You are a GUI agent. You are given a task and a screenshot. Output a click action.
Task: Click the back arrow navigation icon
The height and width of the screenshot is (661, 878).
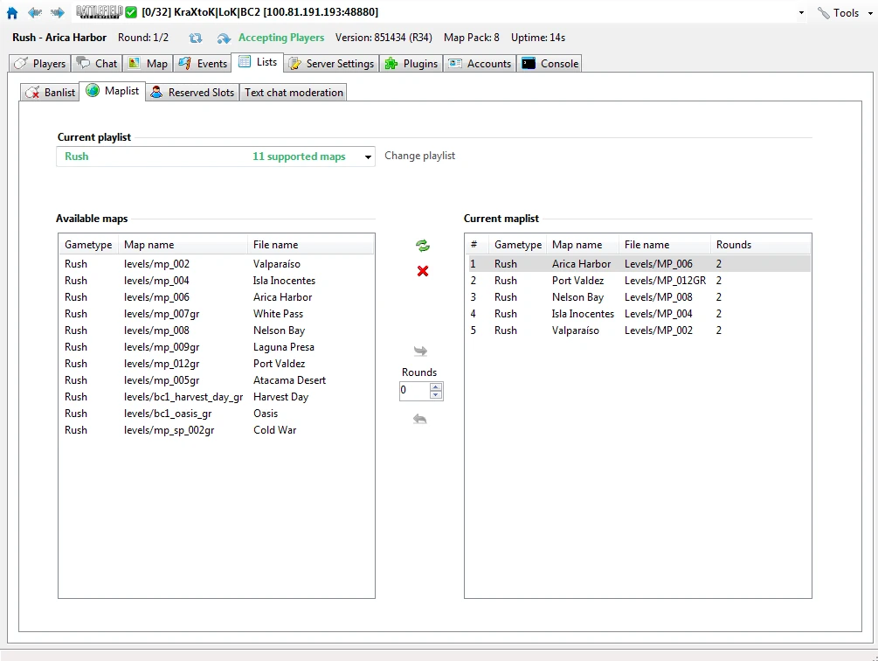pyautogui.click(x=34, y=13)
